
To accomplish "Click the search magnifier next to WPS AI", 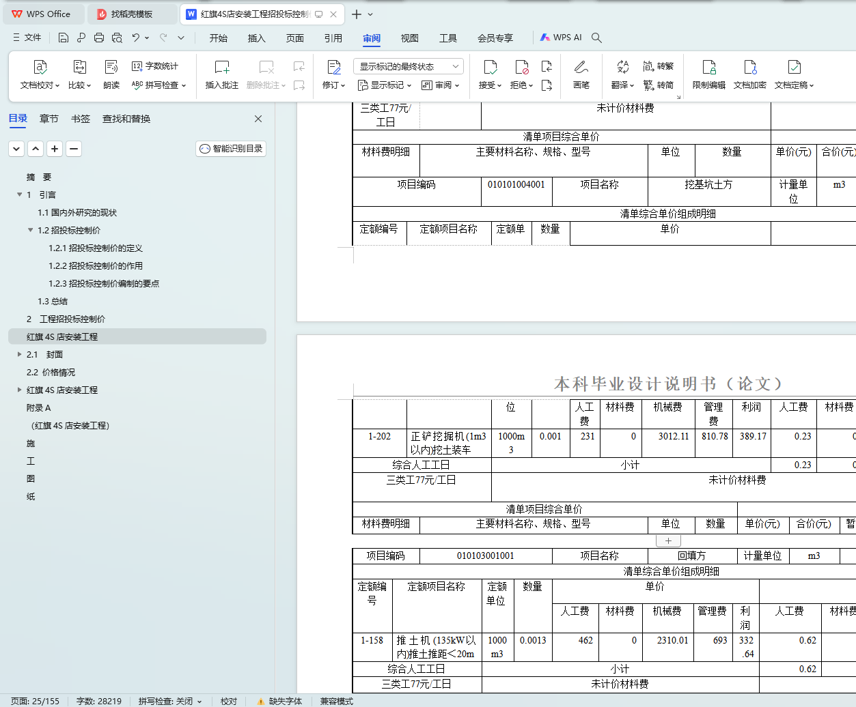I will (x=596, y=38).
